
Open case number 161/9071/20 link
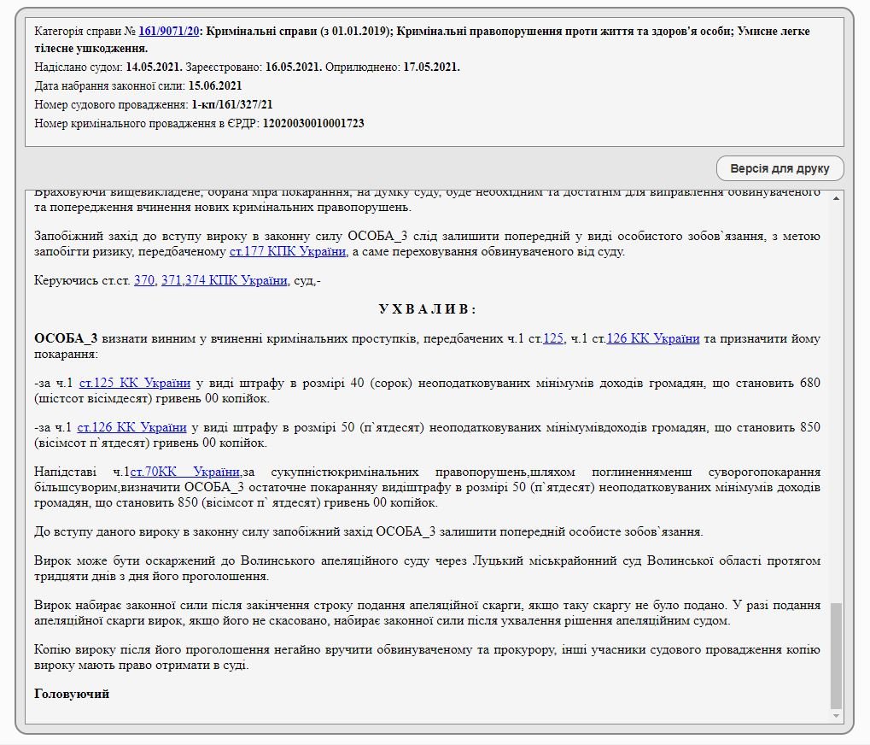click(168, 31)
